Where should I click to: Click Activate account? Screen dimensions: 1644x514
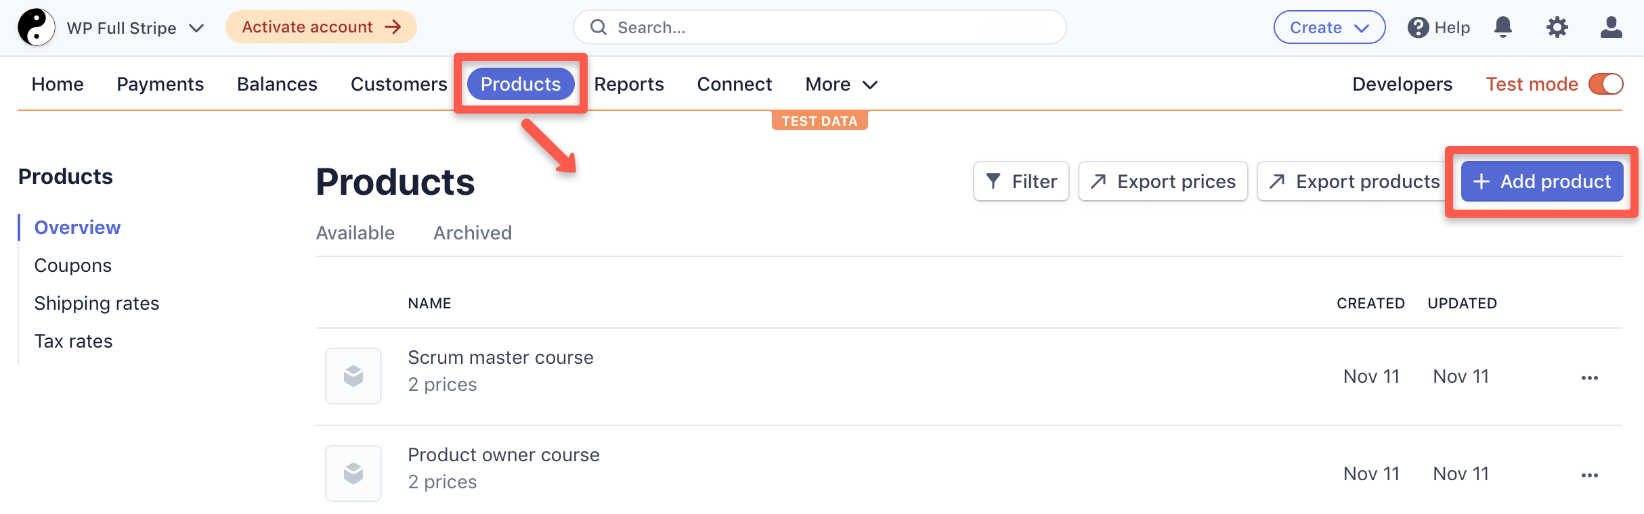pyautogui.click(x=320, y=27)
